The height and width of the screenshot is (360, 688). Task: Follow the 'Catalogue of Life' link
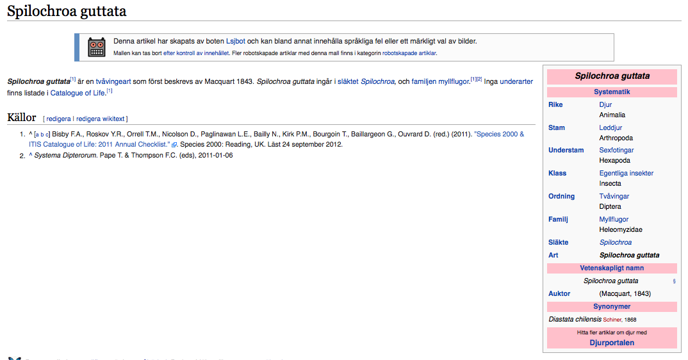[78, 92]
